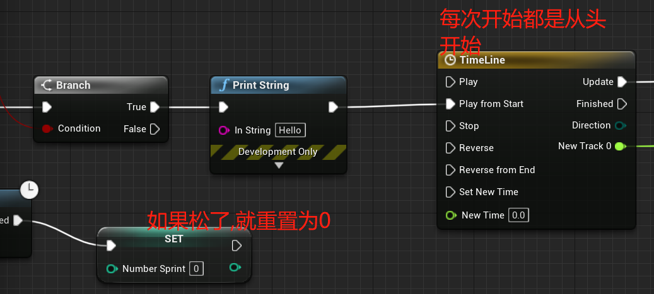Click the Branch node input execution pin
Screen dimensions: 654x294
(47, 108)
